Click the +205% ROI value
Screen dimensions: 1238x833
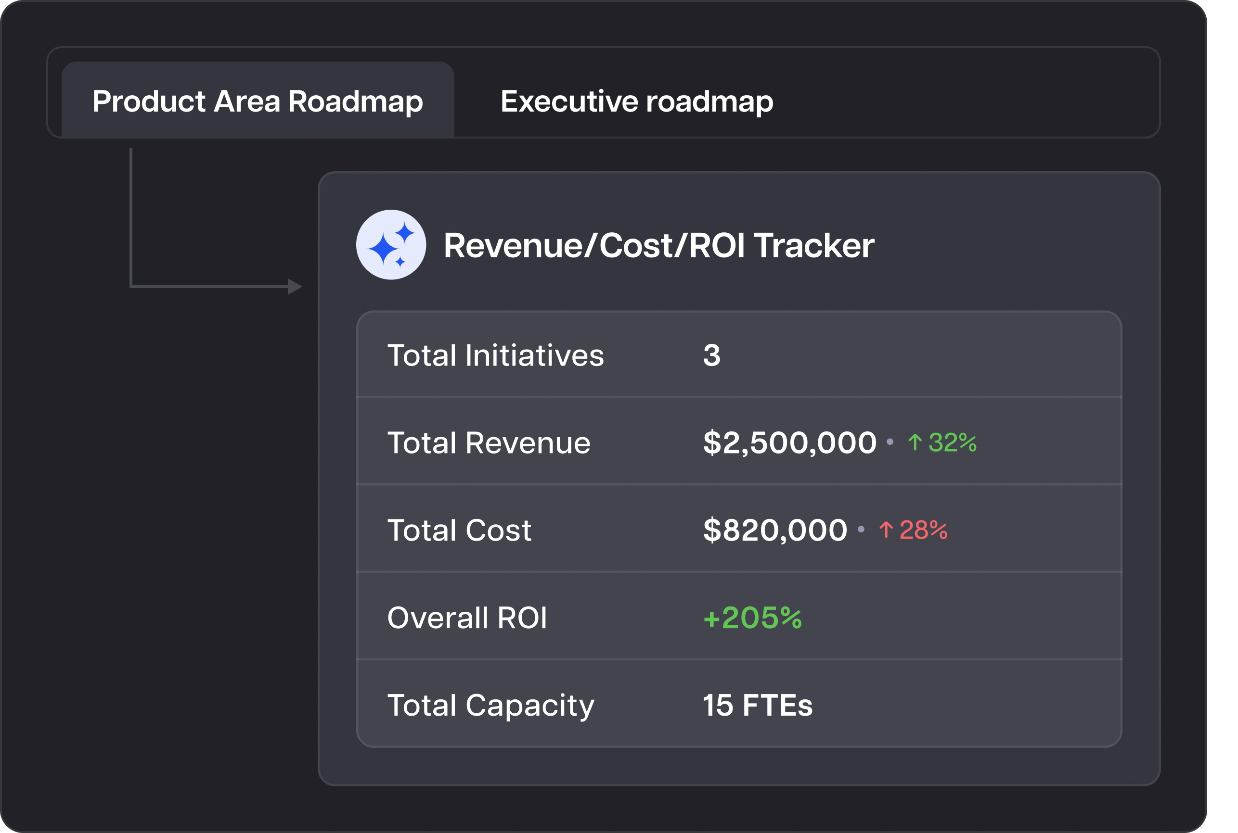tap(752, 618)
